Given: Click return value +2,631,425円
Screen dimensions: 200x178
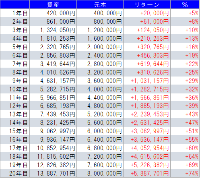Looking at the screenshot, I should tap(150, 123).
